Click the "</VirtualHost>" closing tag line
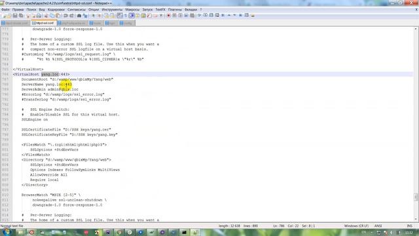Viewport: 419px width, 236px height. pos(28,69)
